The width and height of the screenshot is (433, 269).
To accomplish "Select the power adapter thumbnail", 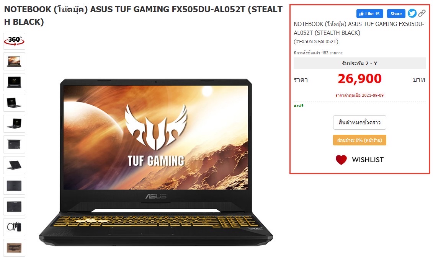I will tap(14, 227).
